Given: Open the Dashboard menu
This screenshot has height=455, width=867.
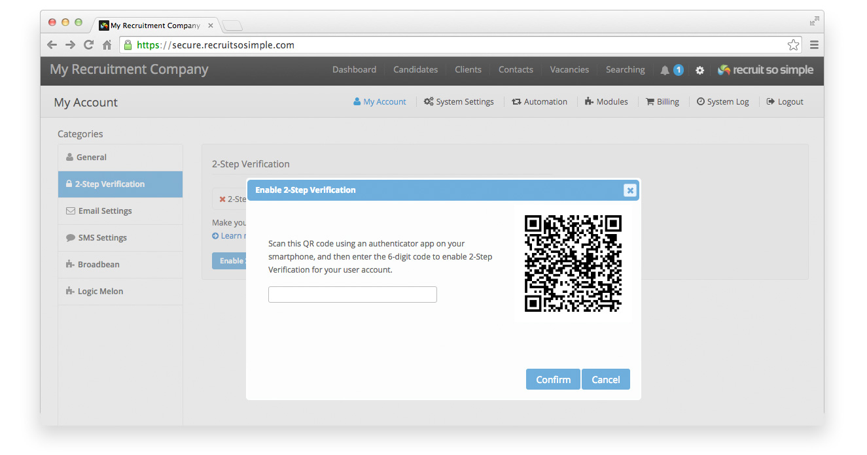Looking at the screenshot, I should click(354, 69).
